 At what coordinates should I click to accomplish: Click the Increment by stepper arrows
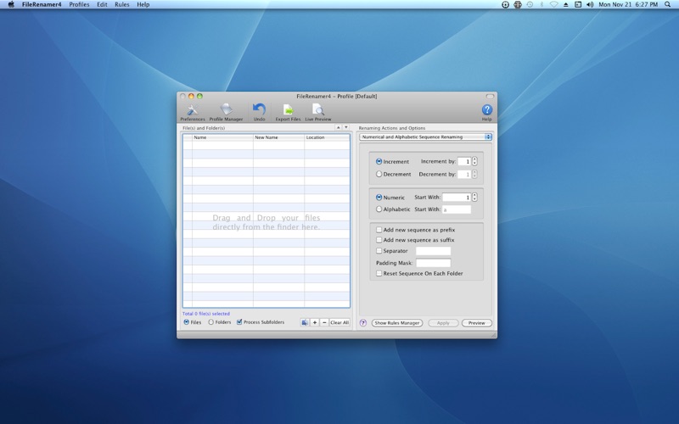click(x=474, y=161)
